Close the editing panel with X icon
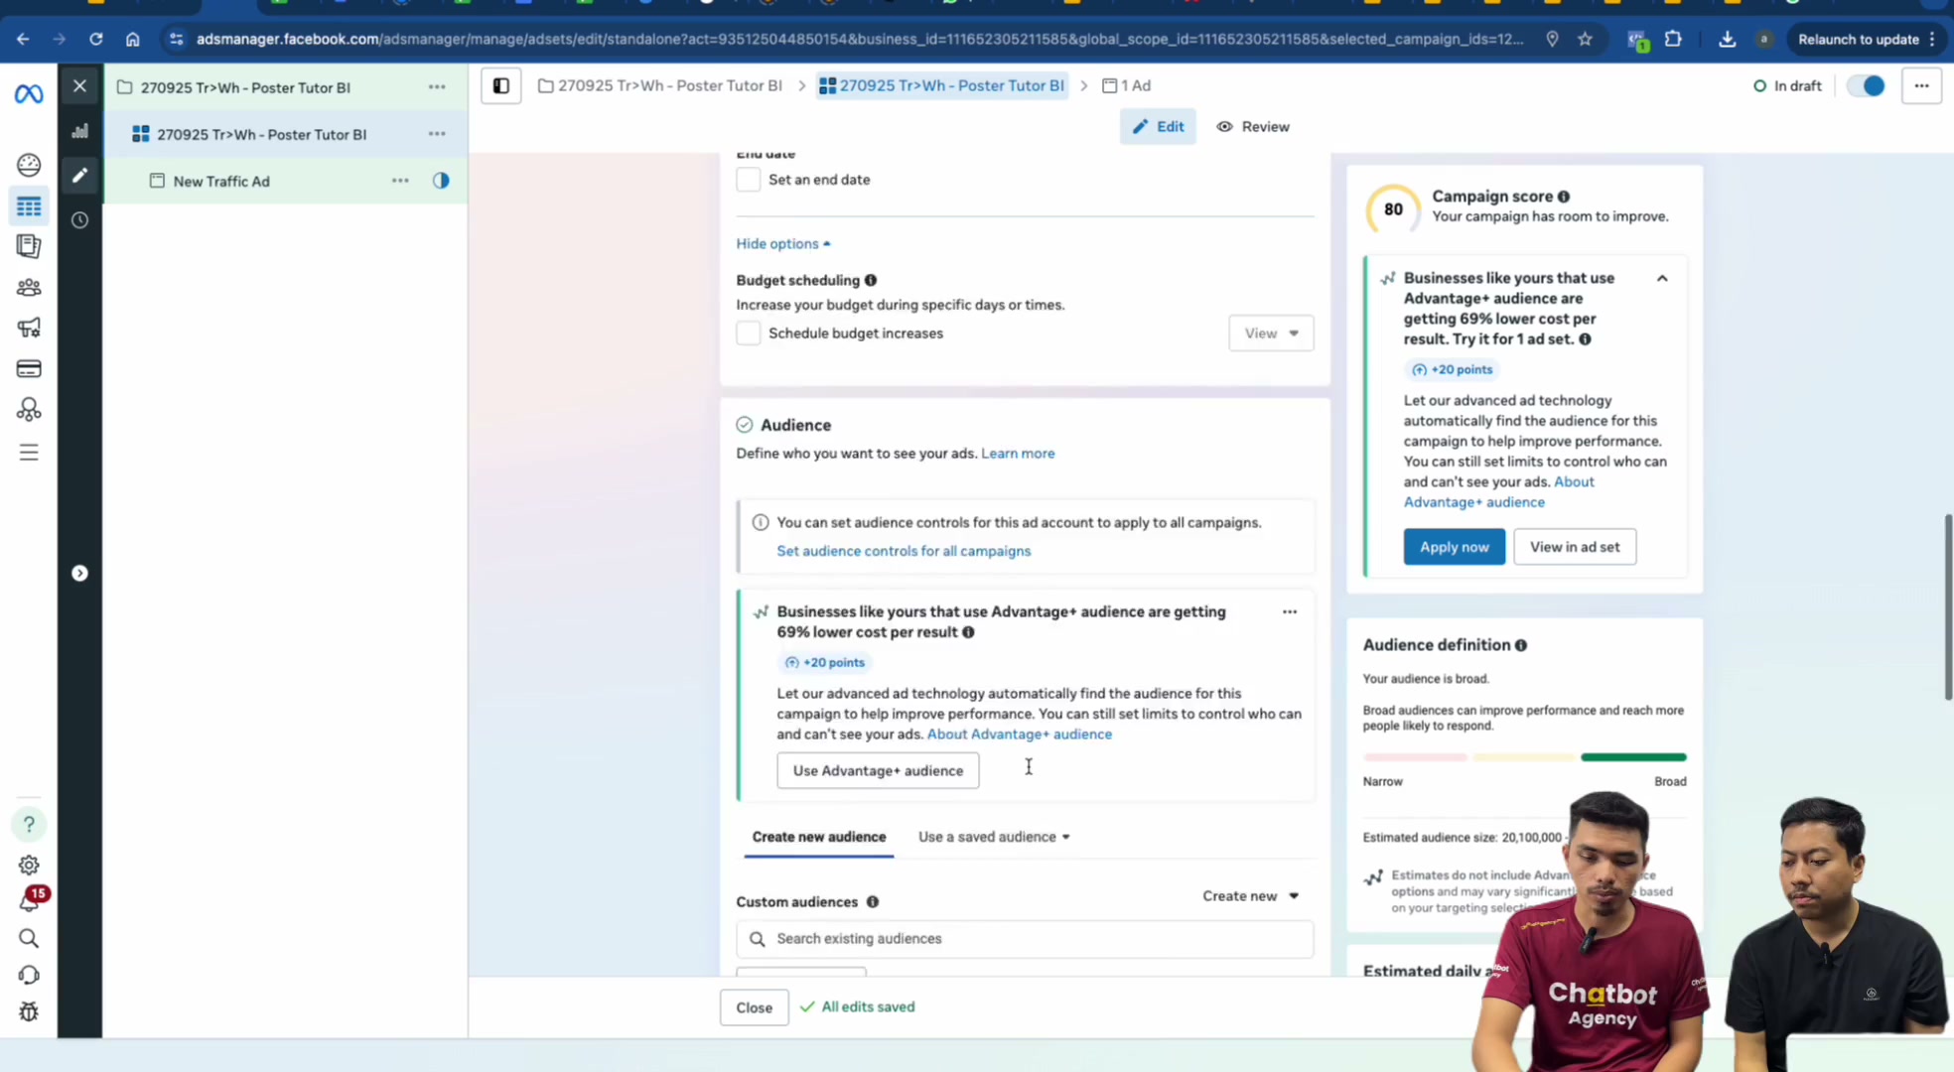The image size is (1954, 1072). point(80,86)
